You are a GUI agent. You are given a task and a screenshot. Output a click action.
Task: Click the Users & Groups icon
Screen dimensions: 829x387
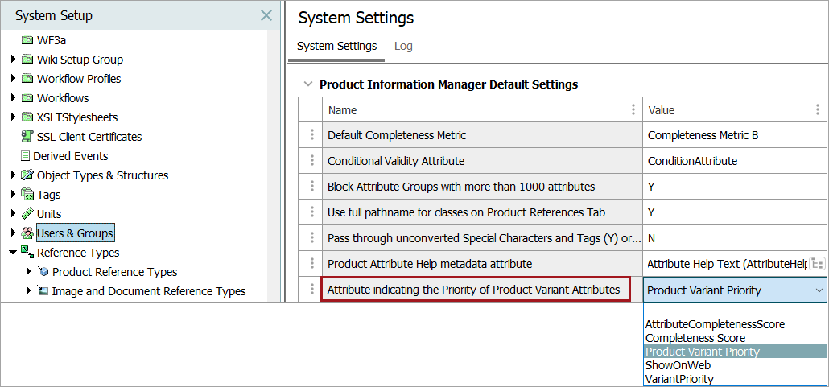[x=27, y=233]
